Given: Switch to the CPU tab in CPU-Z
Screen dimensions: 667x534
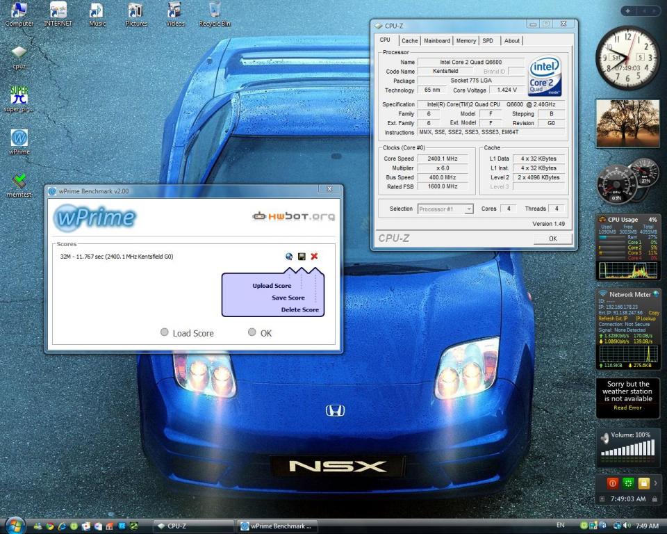Looking at the screenshot, I should pos(385,40).
